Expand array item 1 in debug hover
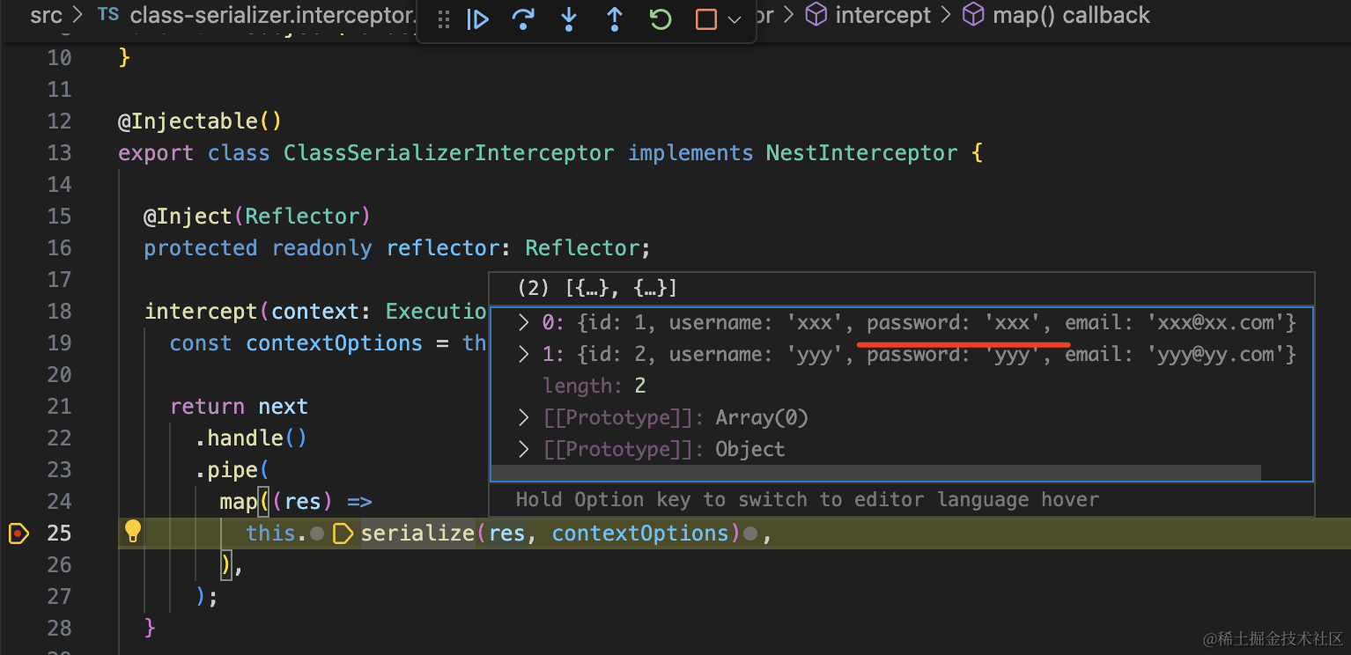Viewport: 1351px width, 655px height. pos(524,354)
